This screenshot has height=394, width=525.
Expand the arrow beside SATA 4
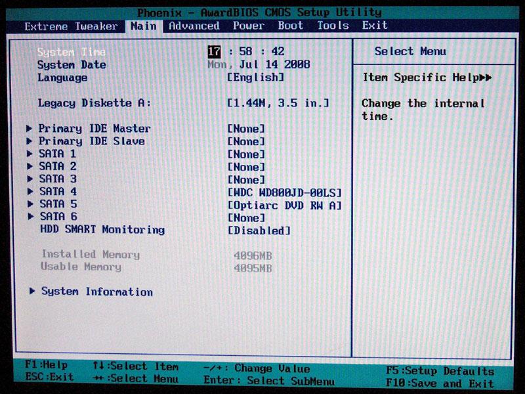[x=30, y=191]
